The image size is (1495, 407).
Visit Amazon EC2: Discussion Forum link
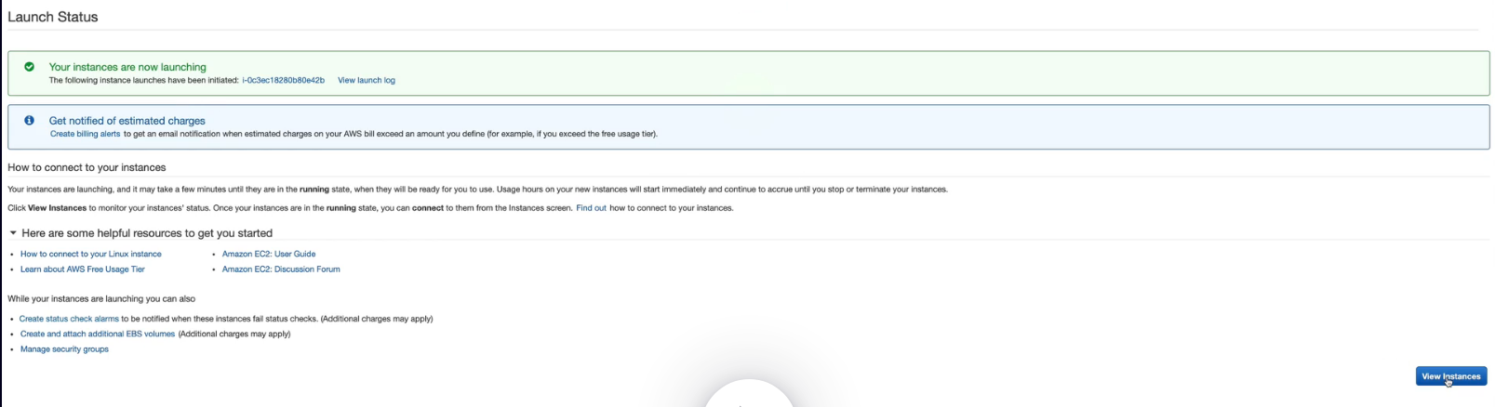[281, 269]
